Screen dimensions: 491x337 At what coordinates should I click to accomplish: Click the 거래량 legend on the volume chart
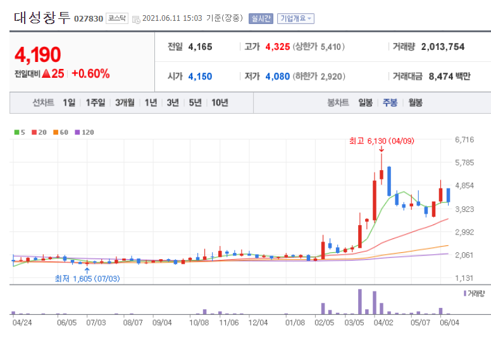(474, 293)
